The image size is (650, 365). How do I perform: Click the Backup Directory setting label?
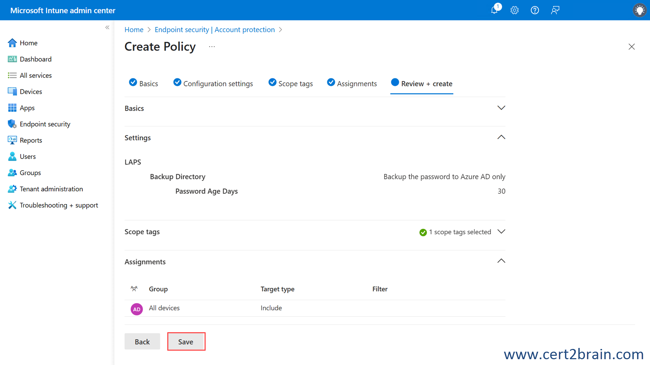(178, 177)
